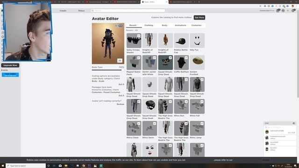Viewport: 299px width, 168px height.
Task: Select the Squad Ghouls Drop Dead head item
Action: click(149, 84)
